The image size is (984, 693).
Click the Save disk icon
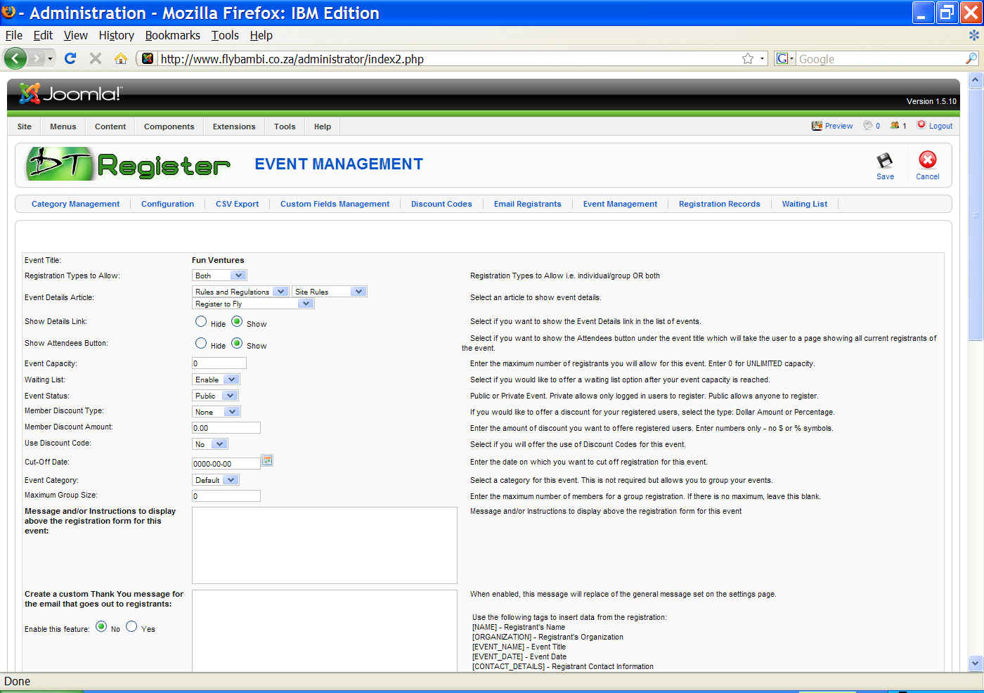coord(885,161)
